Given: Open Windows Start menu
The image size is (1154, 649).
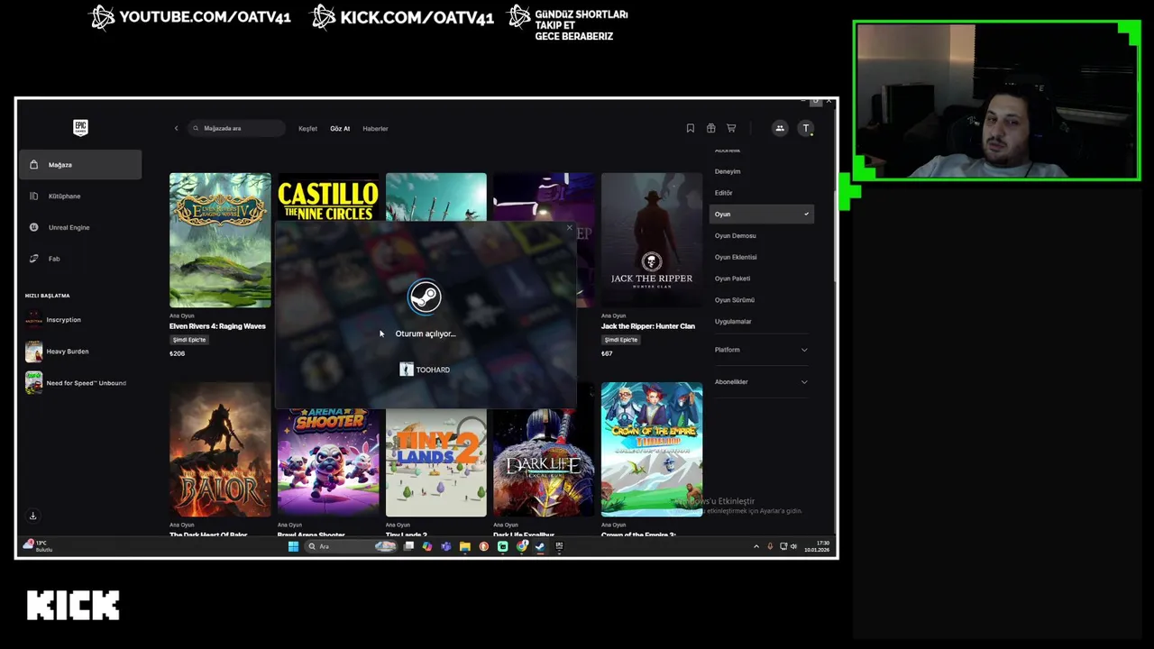Looking at the screenshot, I should (x=293, y=545).
